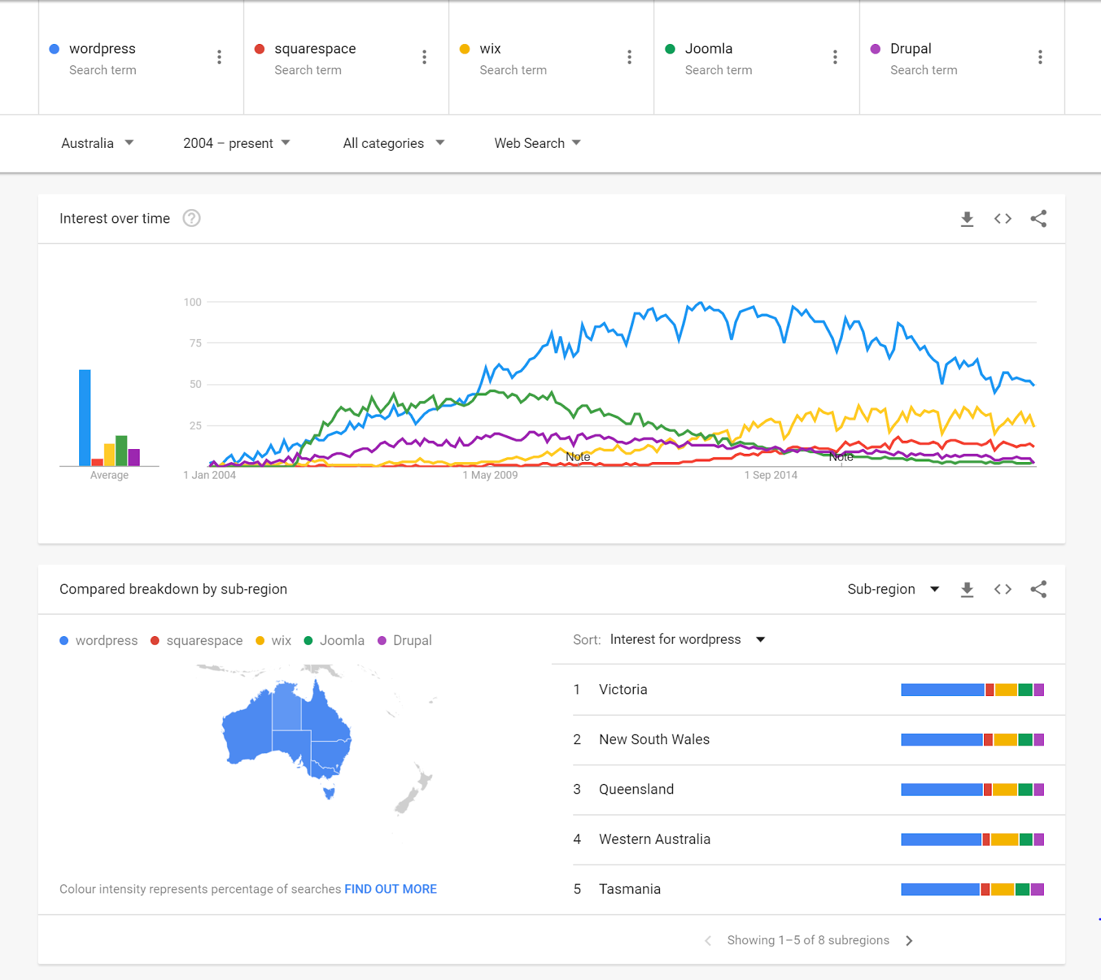Share the Interest over time chart
This screenshot has width=1101, height=980.
[1038, 219]
